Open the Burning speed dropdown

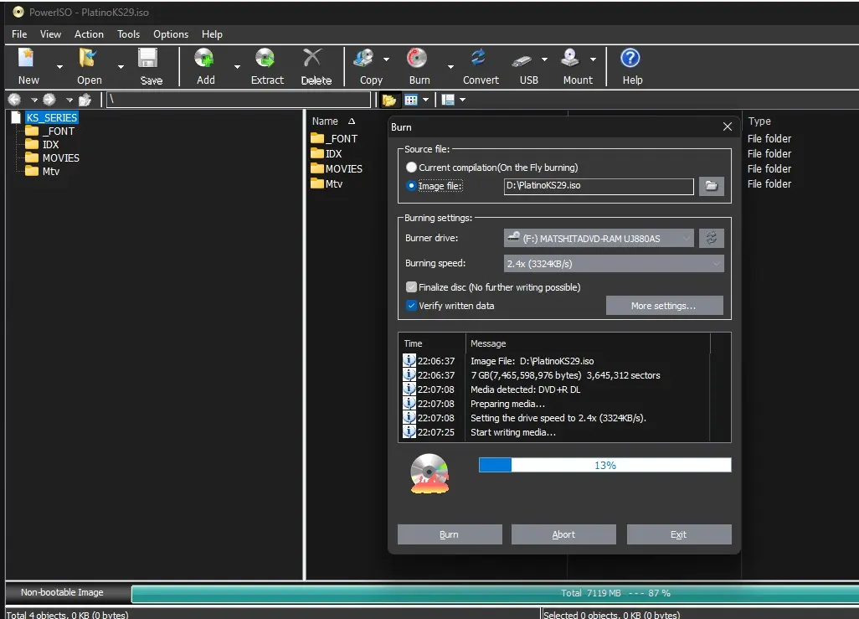(x=614, y=263)
